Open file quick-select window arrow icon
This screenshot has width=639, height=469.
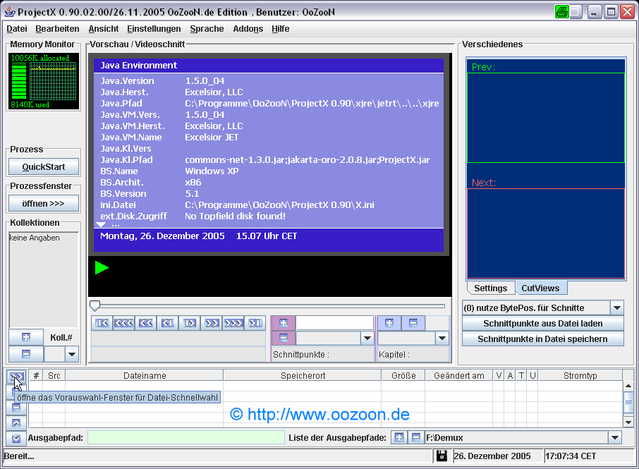(x=16, y=376)
